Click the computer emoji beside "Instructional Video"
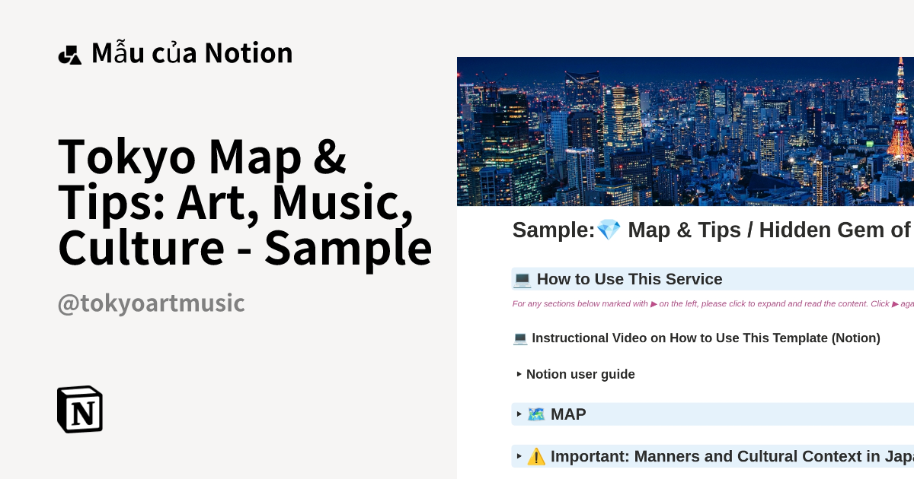The height and width of the screenshot is (479, 914). coord(522,338)
